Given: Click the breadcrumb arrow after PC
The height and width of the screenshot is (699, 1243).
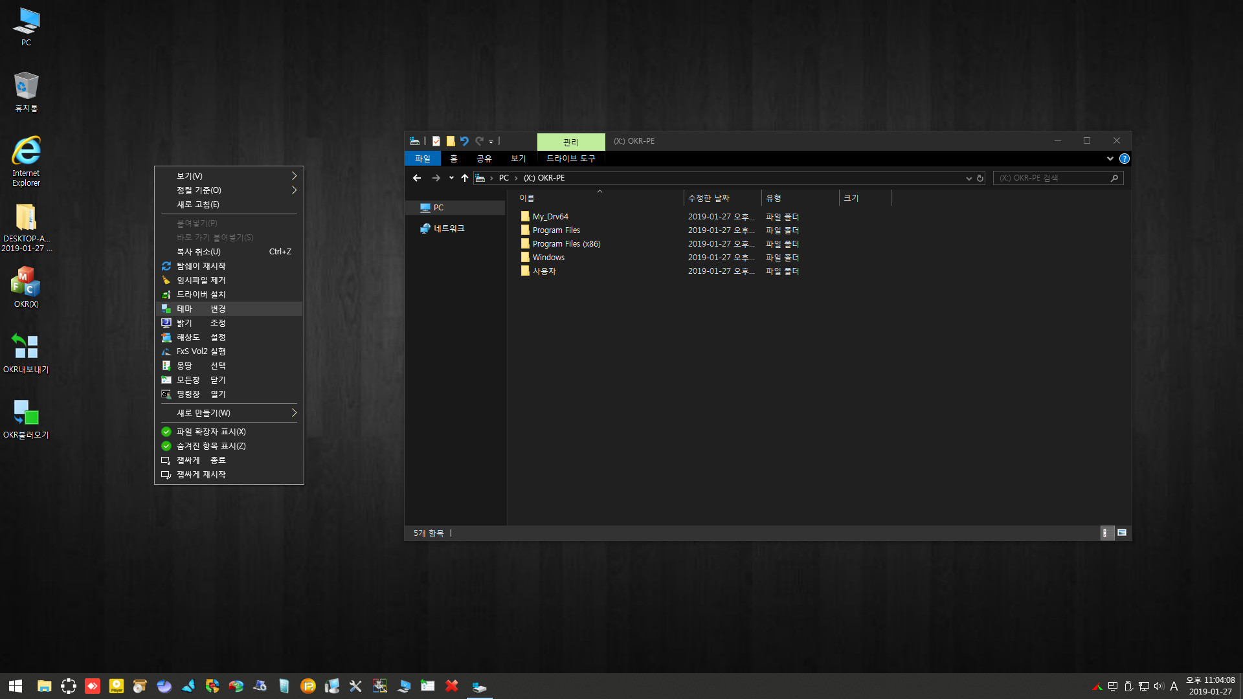Looking at the screenshot, I should (x=516, y=178).
